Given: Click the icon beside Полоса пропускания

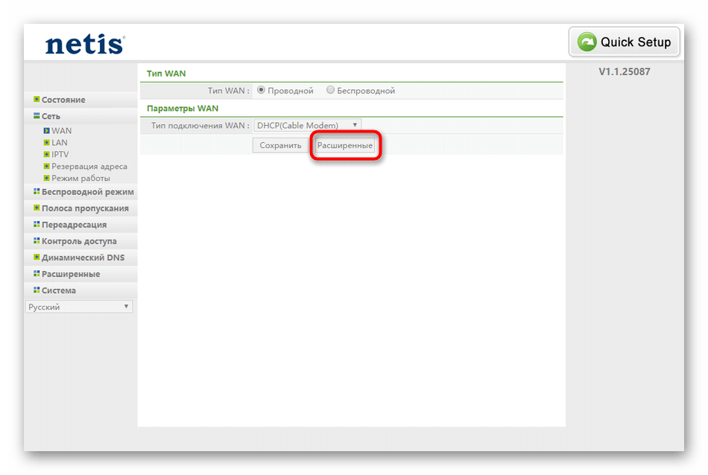Looking at the screenshot, I should (37, 208).
